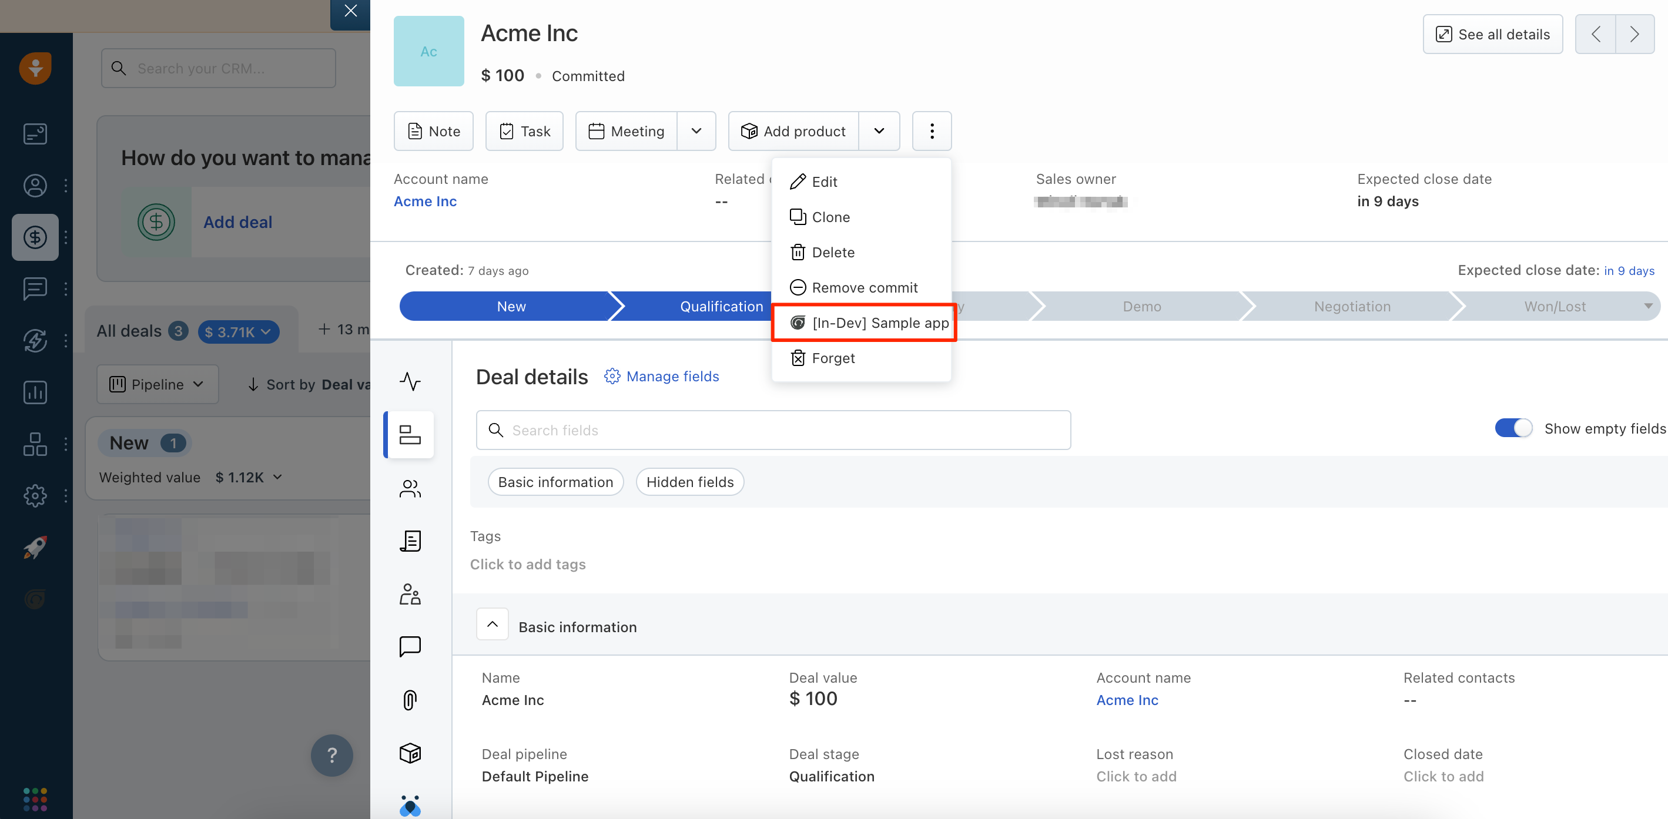Viewport: 1668px width, 819px height.
Task: Expand the Add product dropdown arrow
Action: [x=879, y=132]
